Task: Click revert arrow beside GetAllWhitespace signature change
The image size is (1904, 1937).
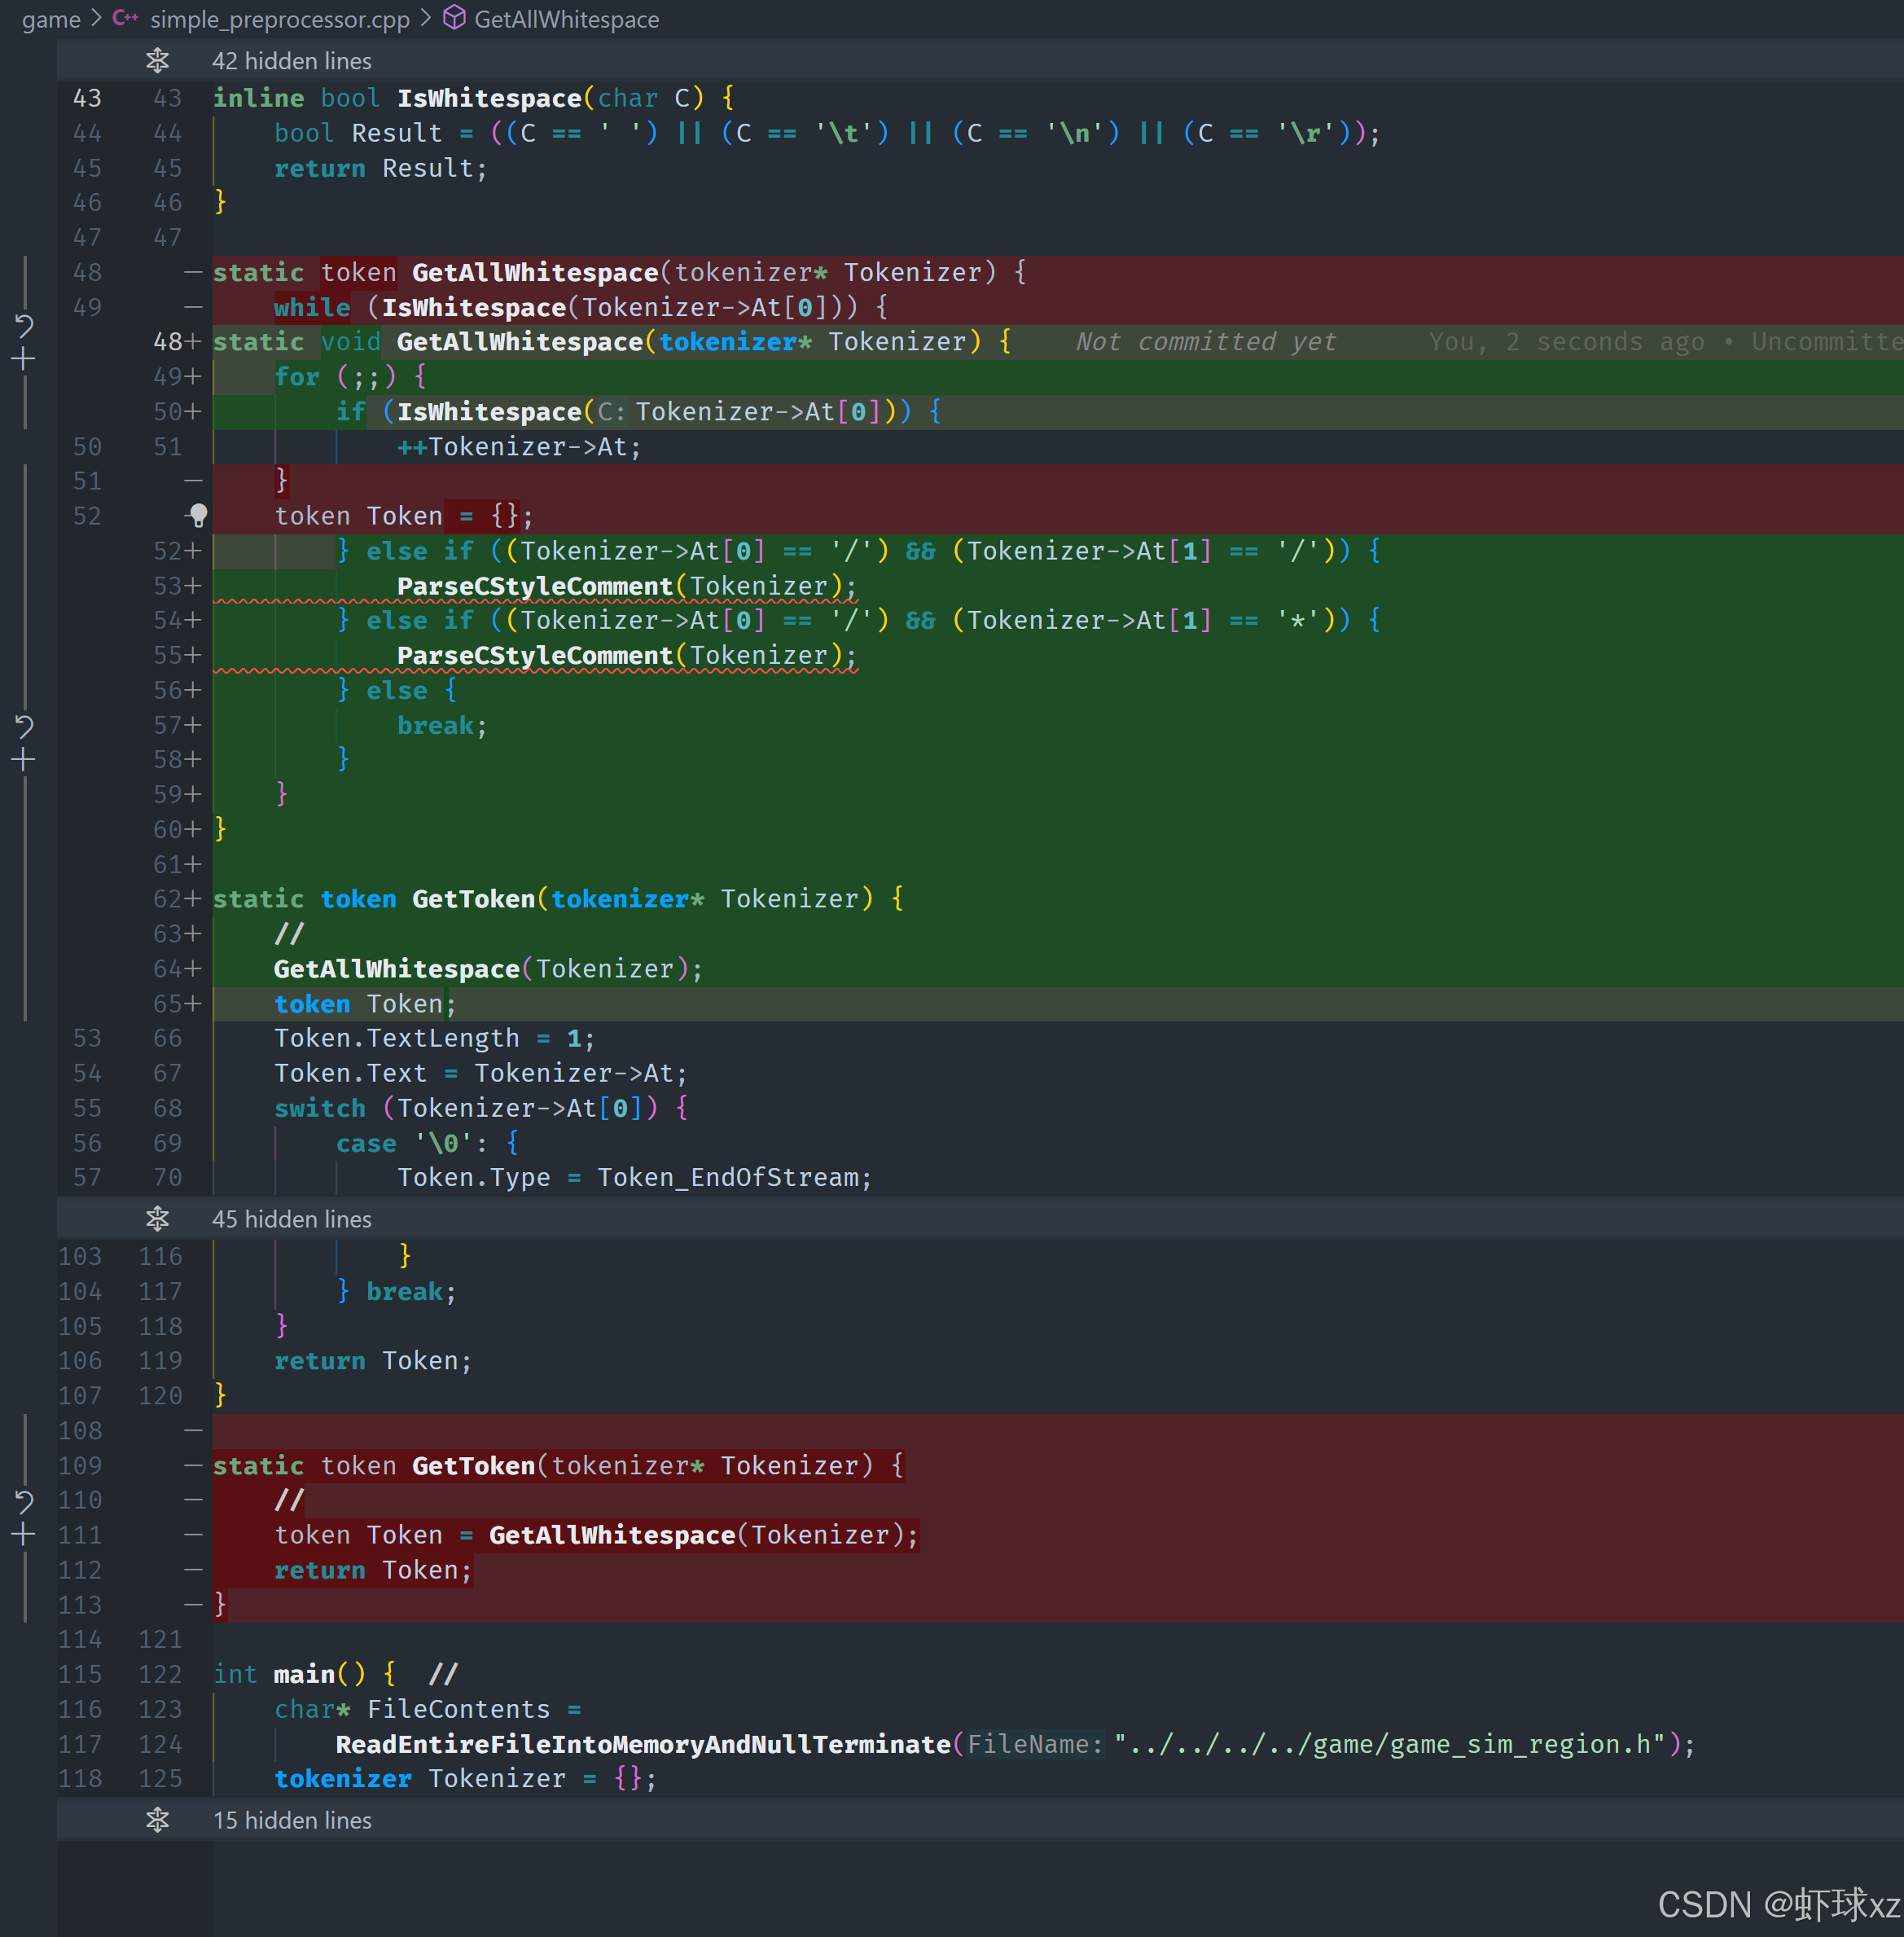Action: pyautogui.click(x=24, y=324)
